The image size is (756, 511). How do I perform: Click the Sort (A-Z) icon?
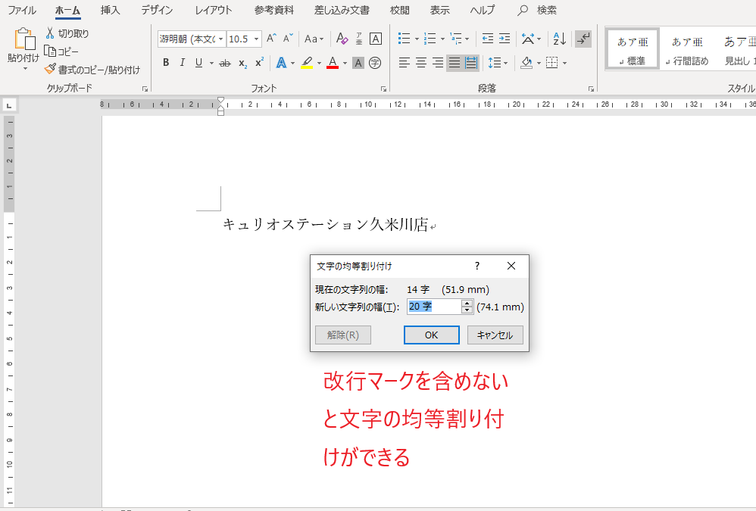[x=559, y=39]
